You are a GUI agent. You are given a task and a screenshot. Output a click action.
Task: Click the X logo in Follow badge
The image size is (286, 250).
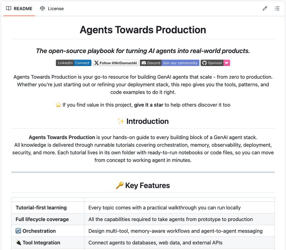97,63
